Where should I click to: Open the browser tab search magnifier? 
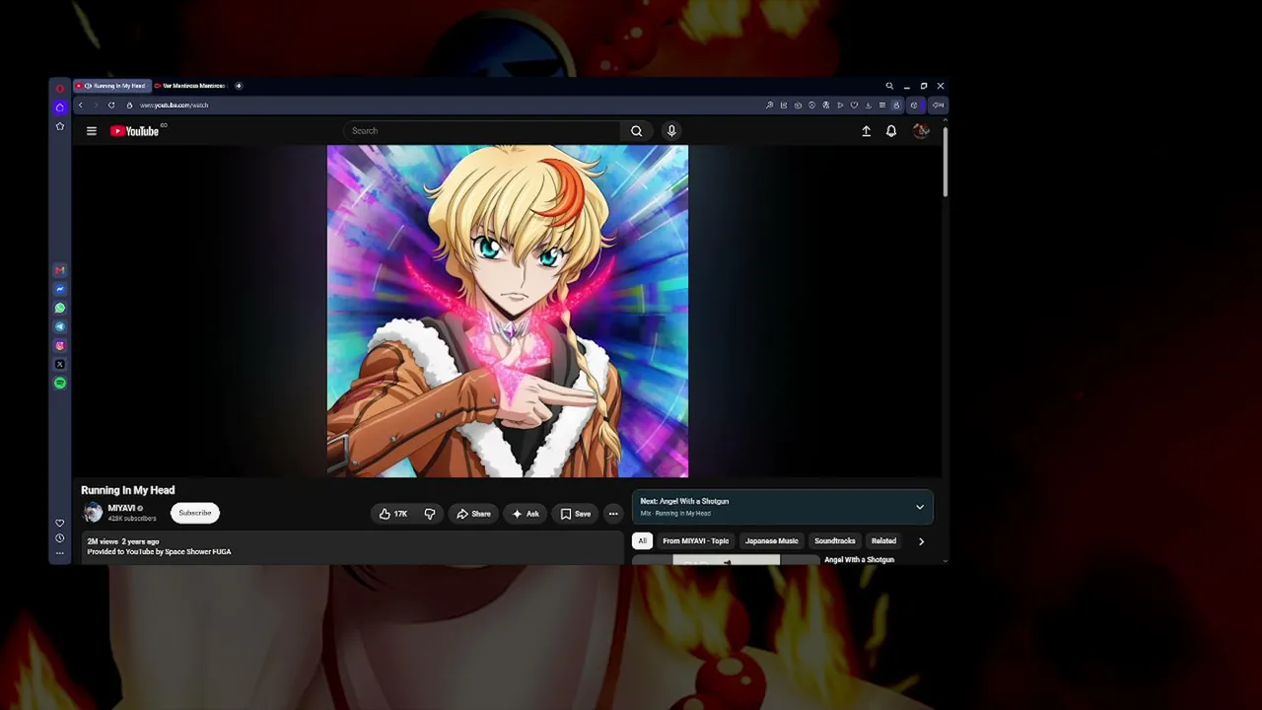[x=889, y=87]
